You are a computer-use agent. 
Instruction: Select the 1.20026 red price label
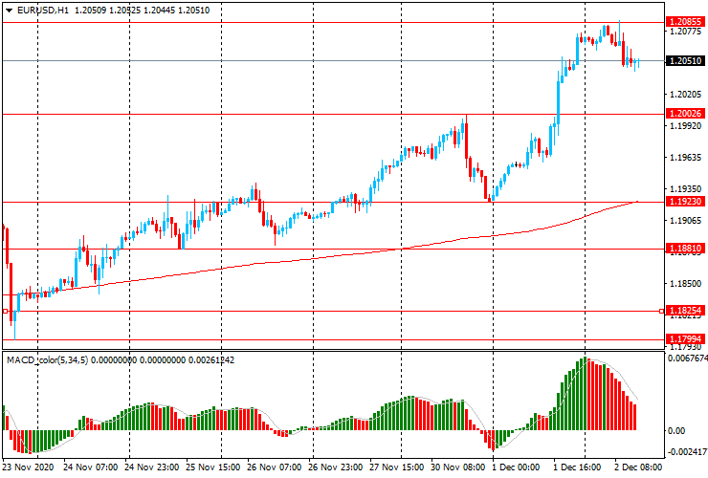tap(685, 114)
